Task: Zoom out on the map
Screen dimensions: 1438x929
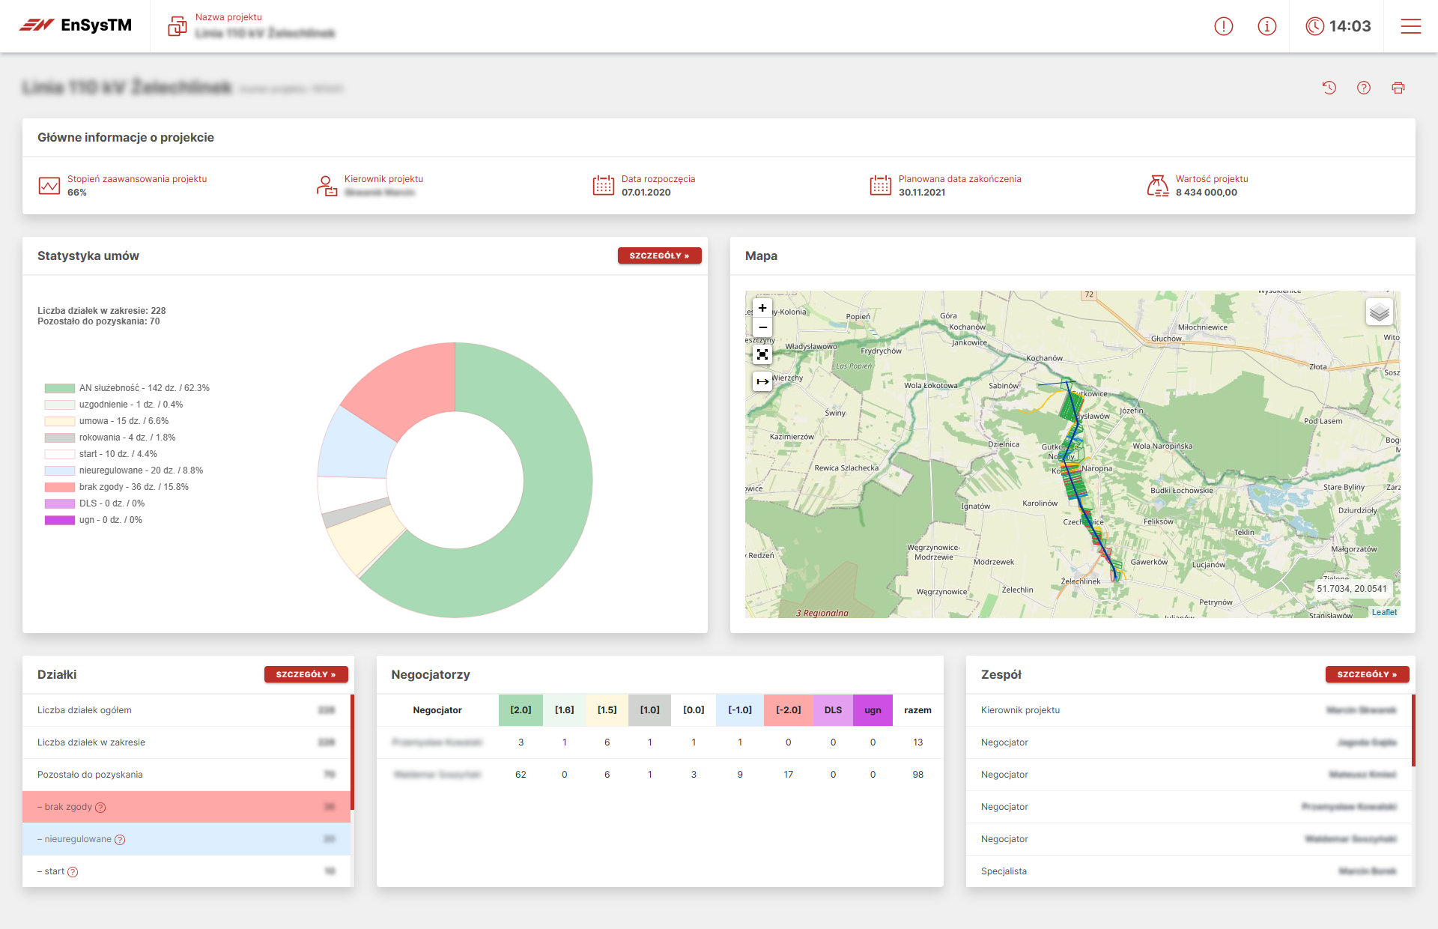Action: coord(762,327)
